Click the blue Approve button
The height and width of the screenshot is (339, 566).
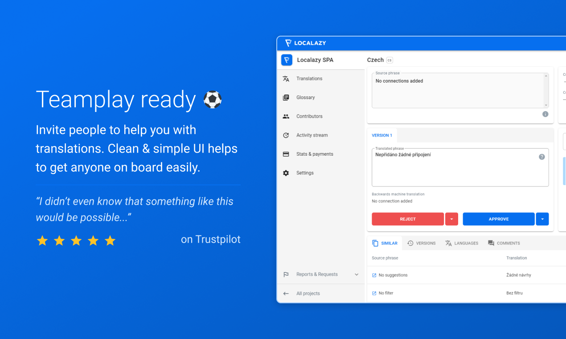coord(499,219)
